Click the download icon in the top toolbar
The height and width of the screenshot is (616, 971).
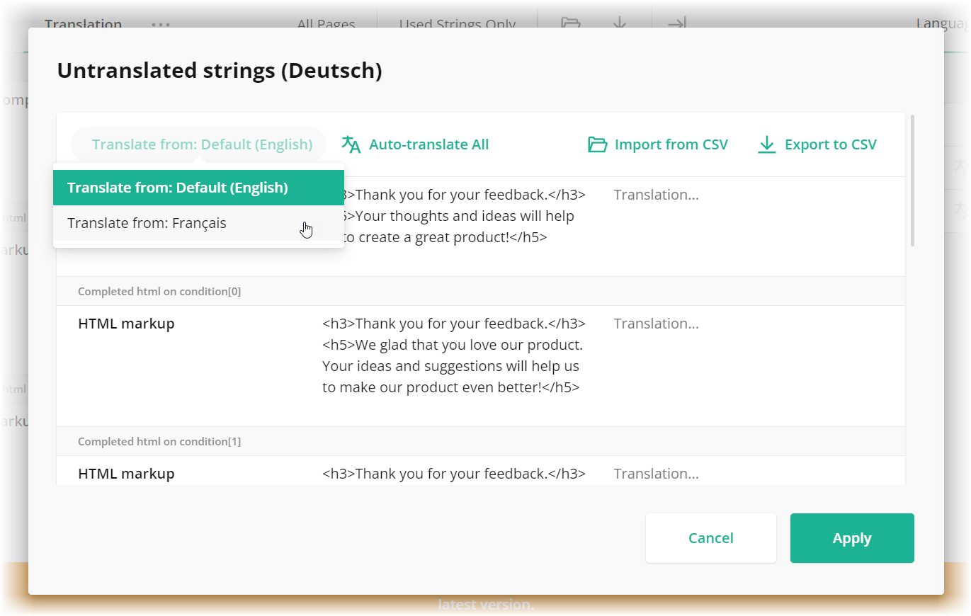pos(619,23)
